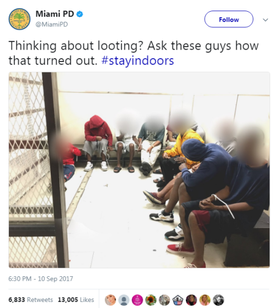Open the pentagon flag emblem liker avatar
Viewport: 279px width, 308px height.
[x=178, y=300]
